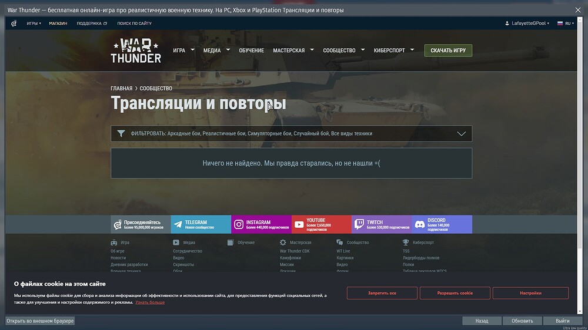Click the external link icon beside Поддержка
The height and width of the screenshot is (330, 588).
105,23
